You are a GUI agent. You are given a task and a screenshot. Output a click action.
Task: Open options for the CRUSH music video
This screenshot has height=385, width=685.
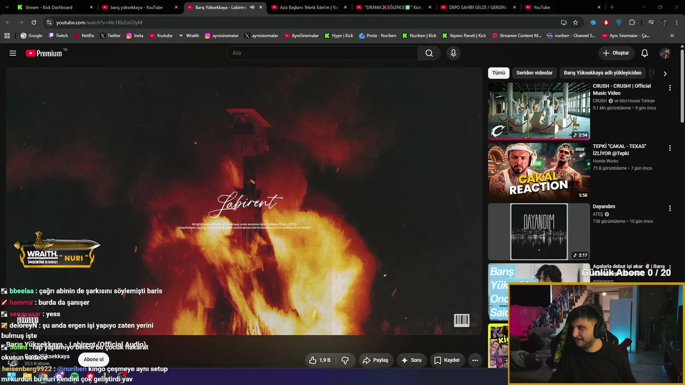(669, 88)
